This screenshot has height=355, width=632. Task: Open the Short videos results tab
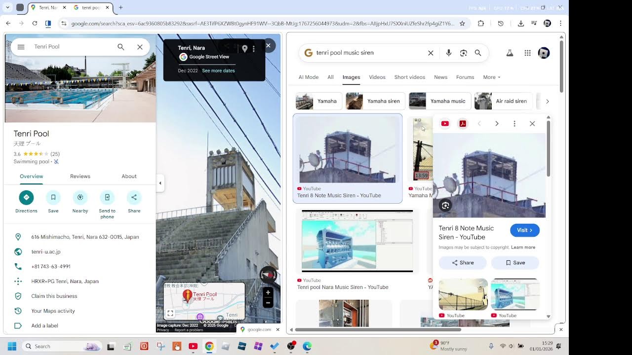coord(410,77)
